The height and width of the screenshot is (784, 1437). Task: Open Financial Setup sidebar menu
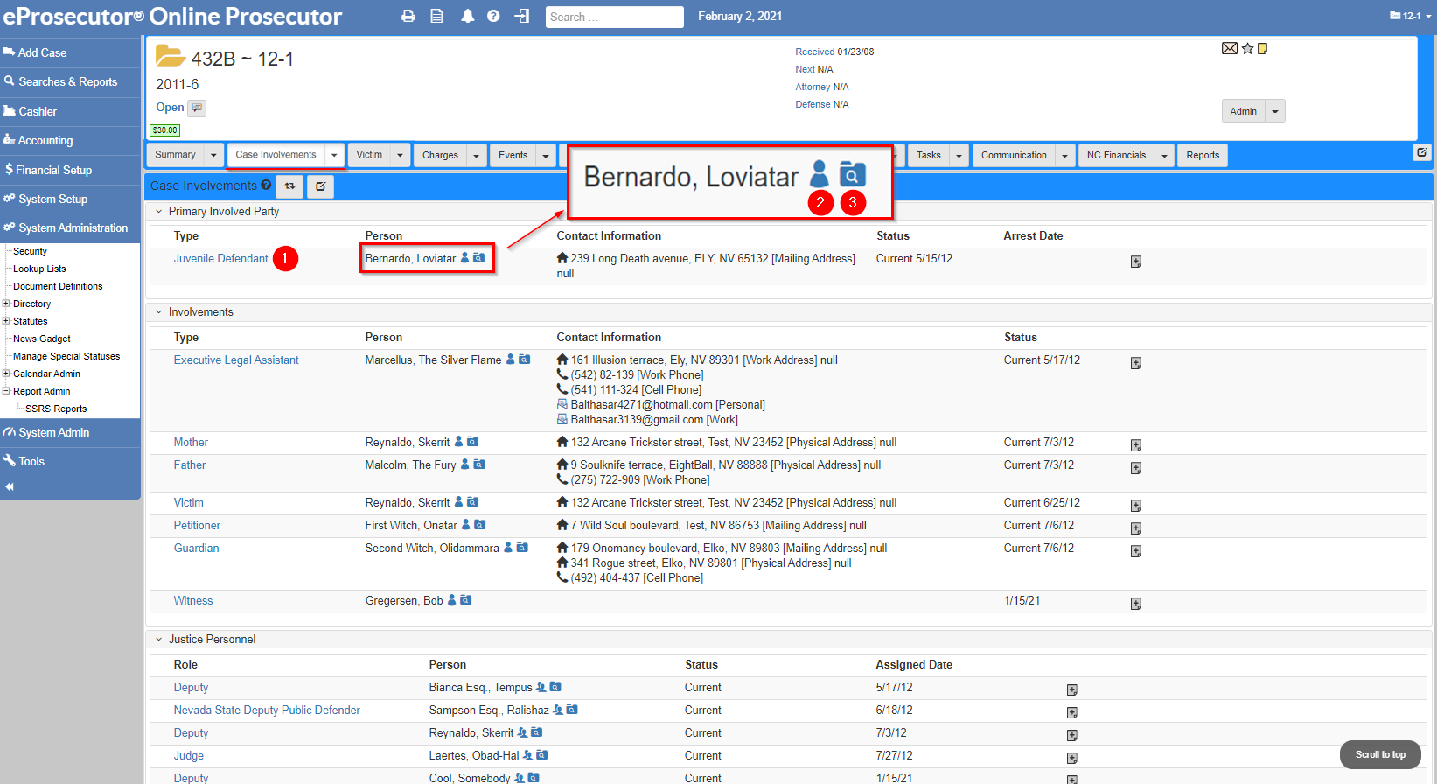70,170
